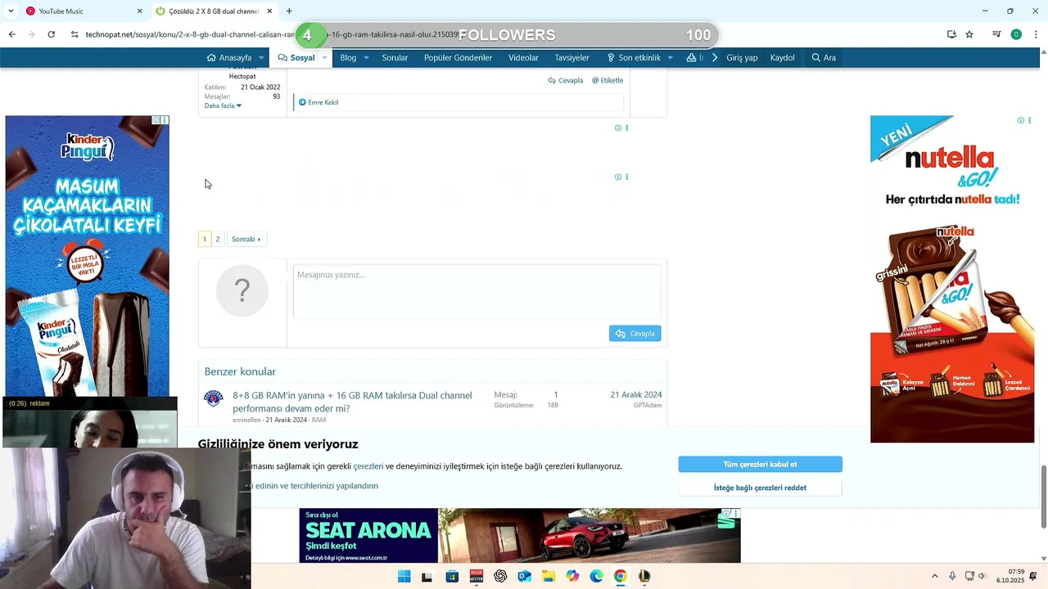This screenshot has height=589, width=1048.
Task: Expand the Son etkinlik dropdown arrow
Action: (670, 57)
